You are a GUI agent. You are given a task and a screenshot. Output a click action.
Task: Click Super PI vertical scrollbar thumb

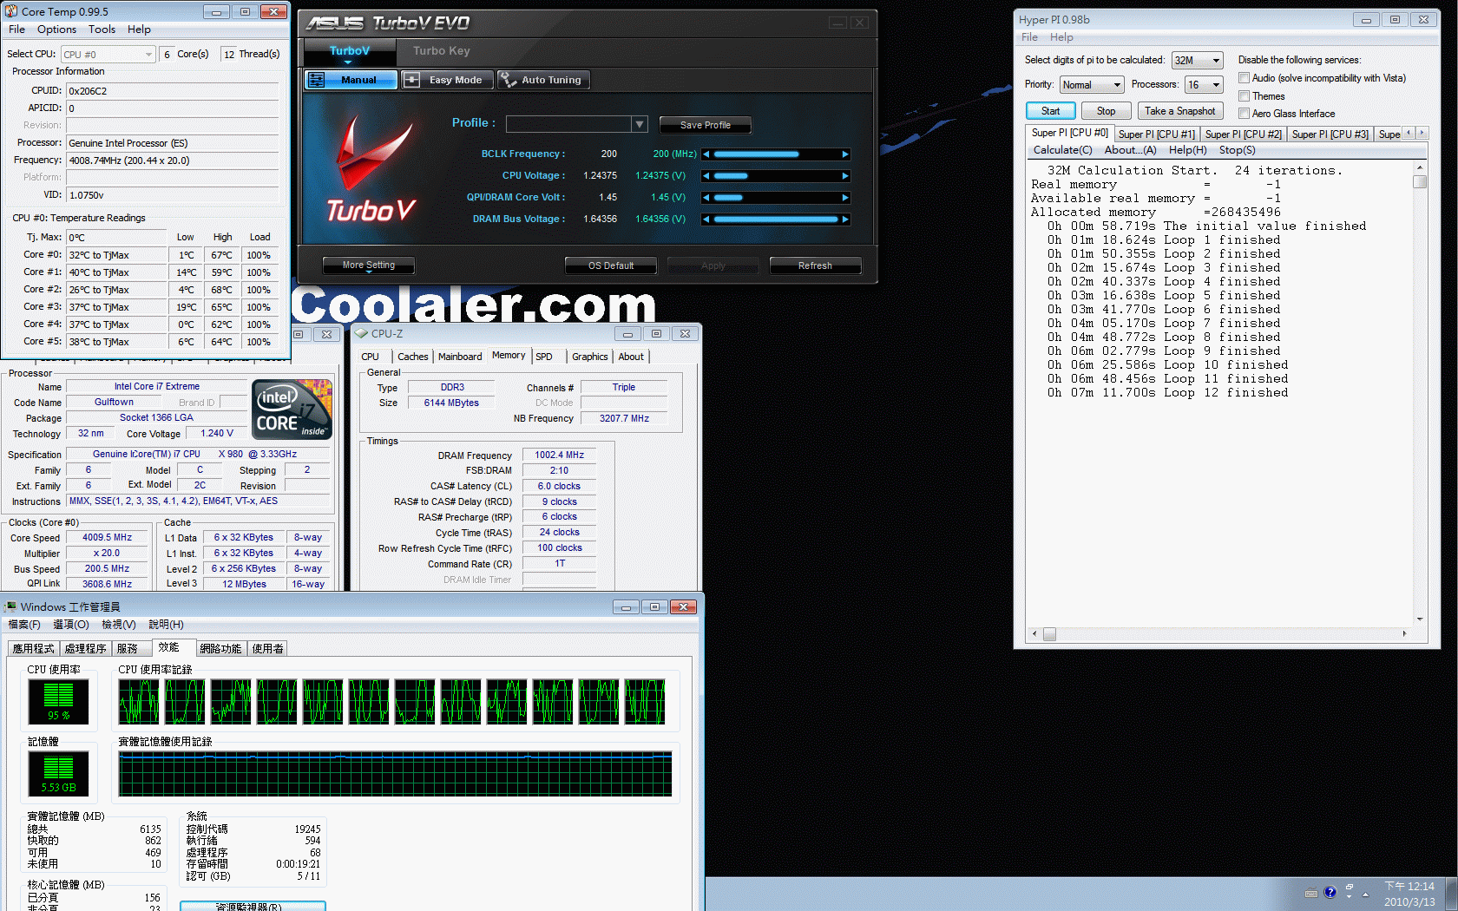(1420, 182)
